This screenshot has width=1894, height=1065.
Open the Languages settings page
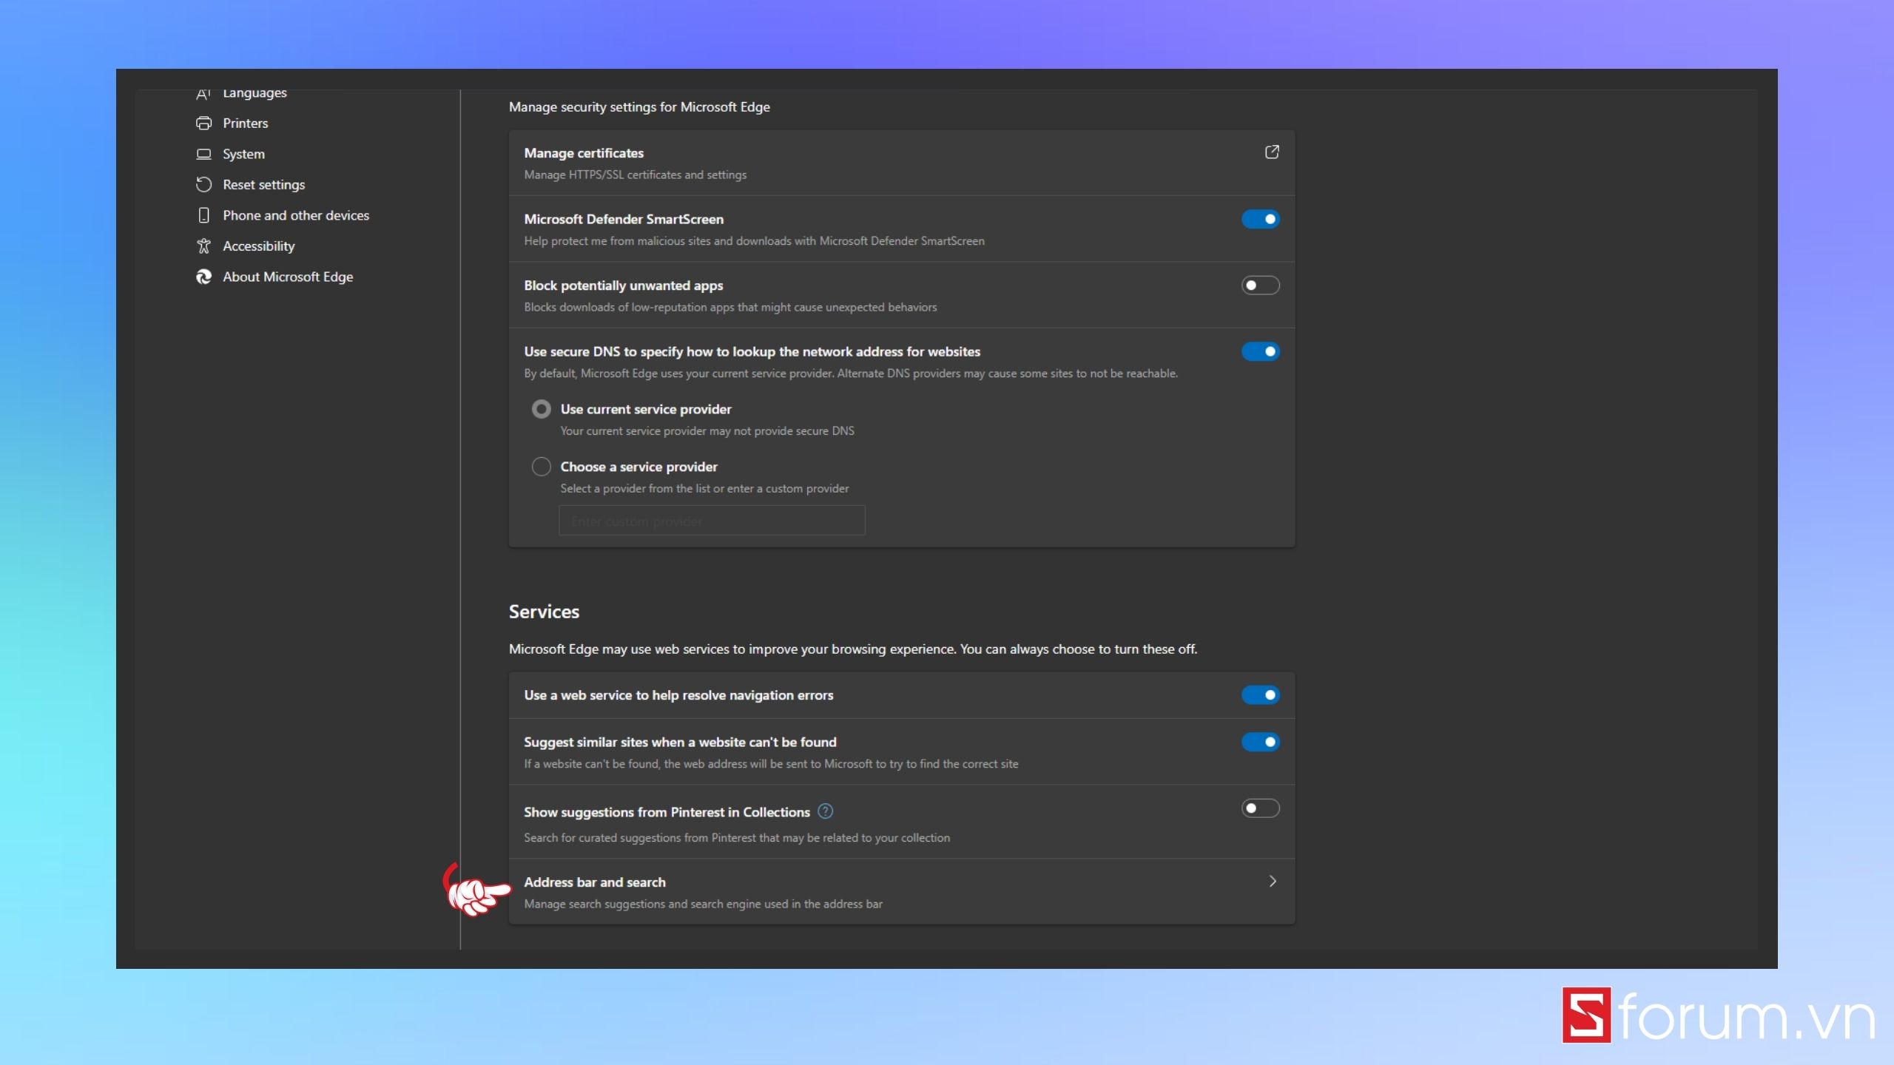[255, 93]
